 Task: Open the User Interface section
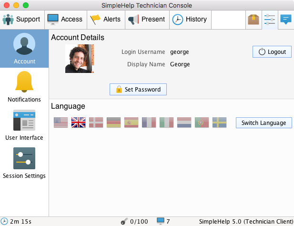click(24, 125)
